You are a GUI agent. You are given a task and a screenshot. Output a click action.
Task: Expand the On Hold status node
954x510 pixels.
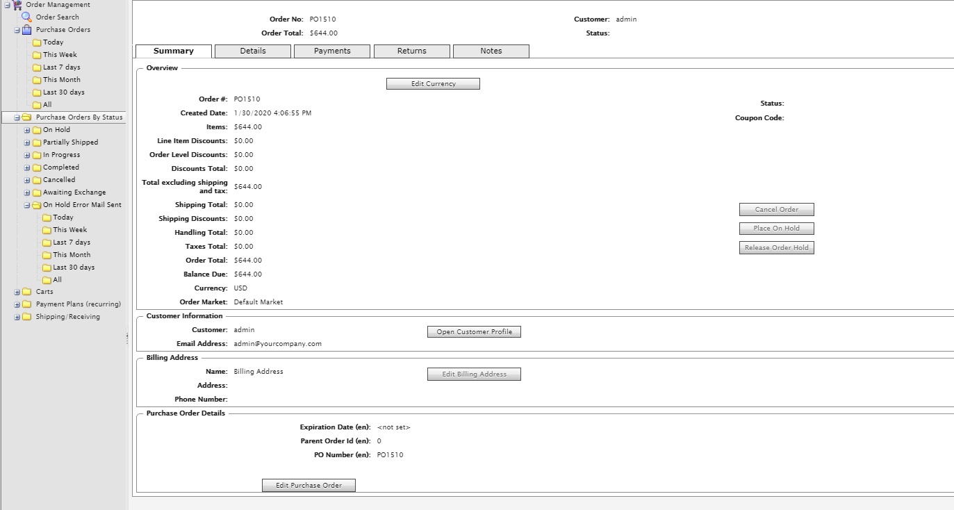(27, 130)
